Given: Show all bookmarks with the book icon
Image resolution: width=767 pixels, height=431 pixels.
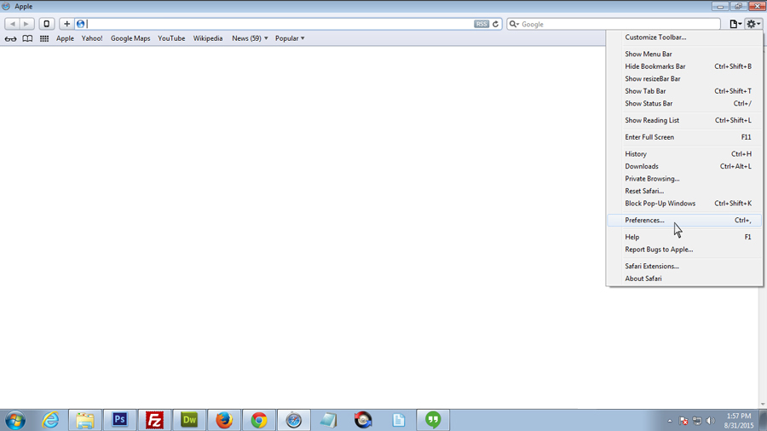Looking at the screenshot, I should coord(27,38).
